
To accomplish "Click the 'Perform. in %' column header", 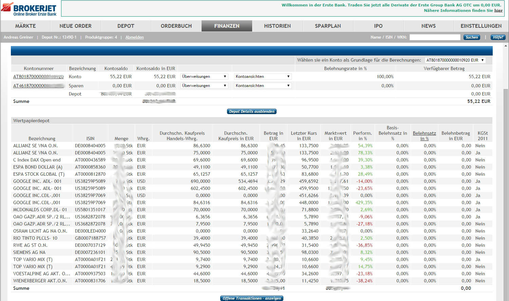I will pos(362,136).
